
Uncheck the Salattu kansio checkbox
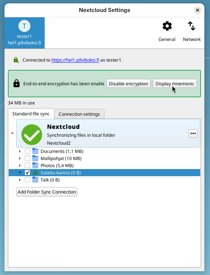point(27,172)
